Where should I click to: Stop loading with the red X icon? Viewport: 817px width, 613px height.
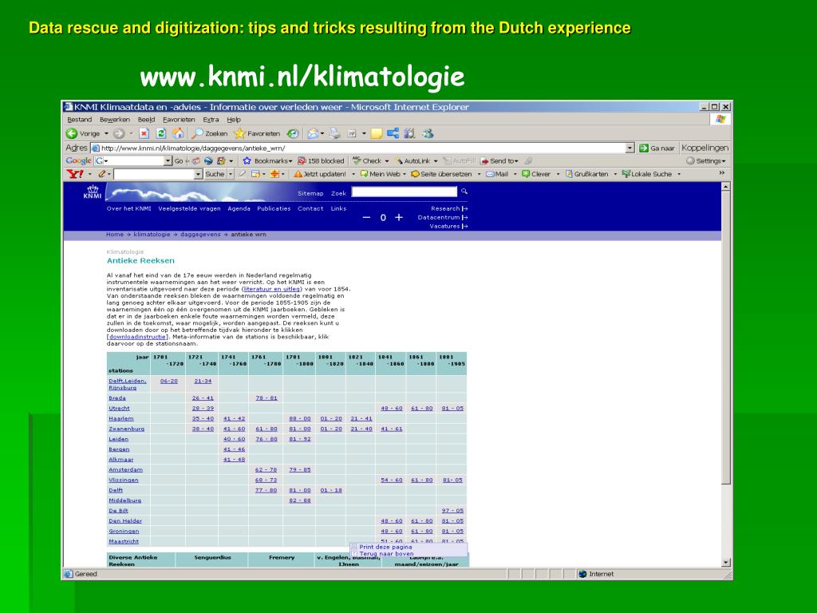coord(144,133)
